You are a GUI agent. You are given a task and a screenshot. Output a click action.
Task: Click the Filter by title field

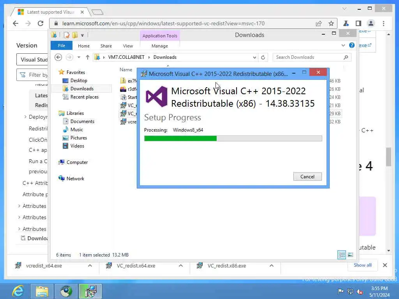(32, 75)
